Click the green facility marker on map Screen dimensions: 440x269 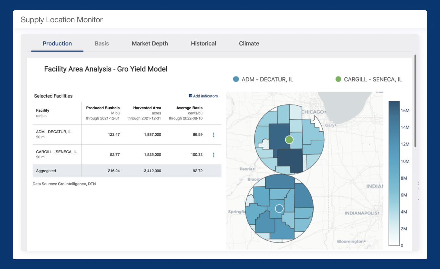(x=289, y=140)
